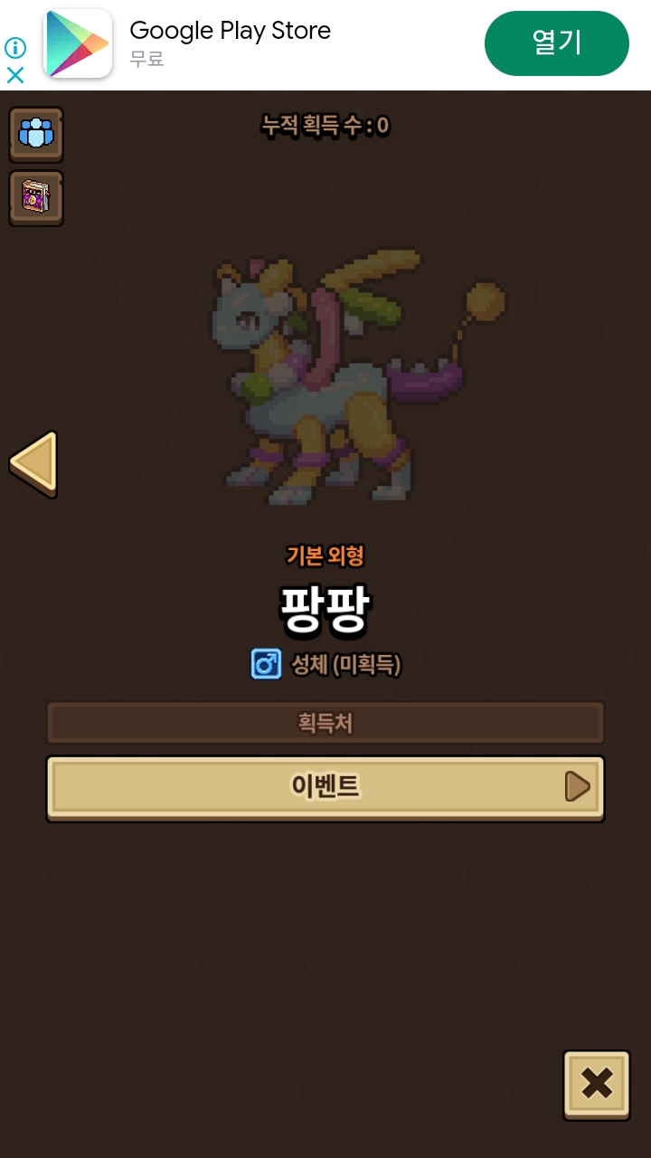Open the 이벤트 acquisition source row
Image resolution: width=651 pixels, height=1158 pixels.
pos(325,788)
